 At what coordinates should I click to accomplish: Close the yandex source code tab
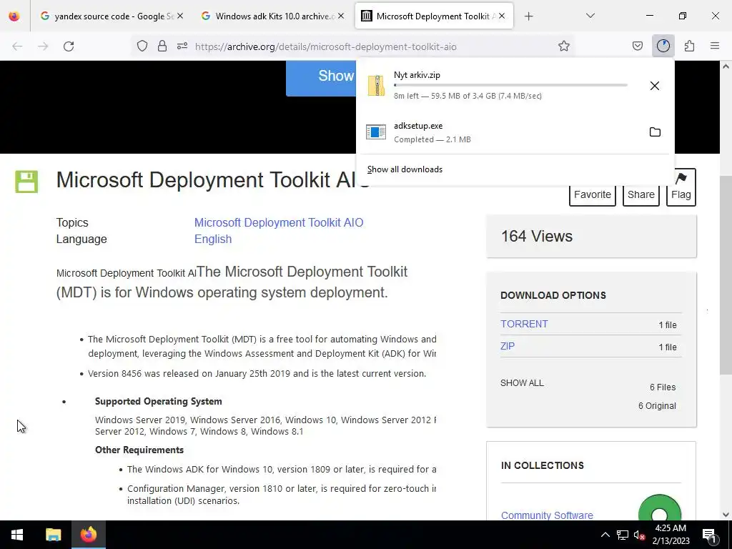pos(180,16)
